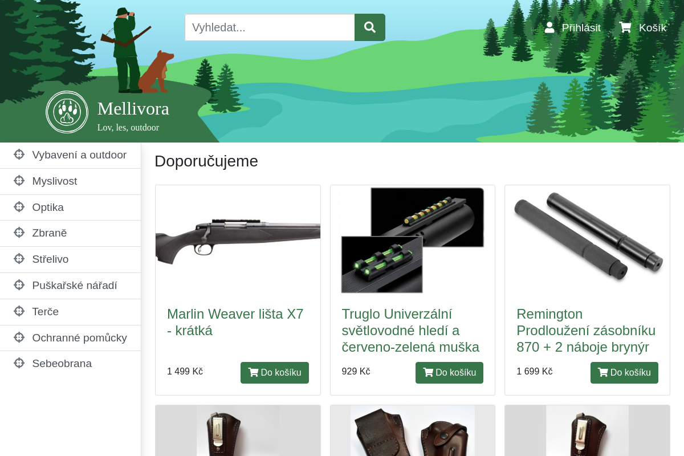This screenshot has height=456, width=684.
Task: Focus the Vyhledat search field
Action: [x=270, y=27]
